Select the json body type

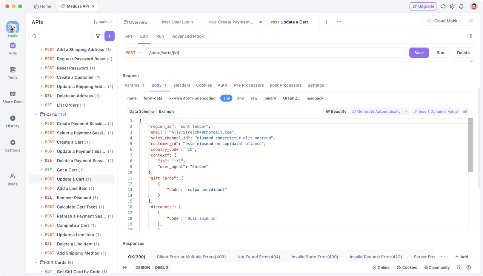click(x=226, y=98)
